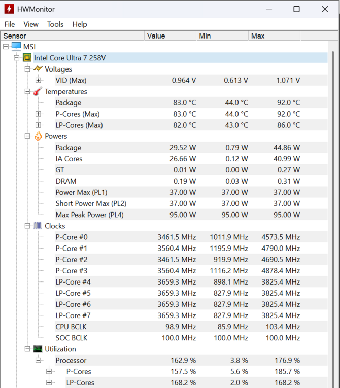Select the SOC BCLK row

click(191, 338)
